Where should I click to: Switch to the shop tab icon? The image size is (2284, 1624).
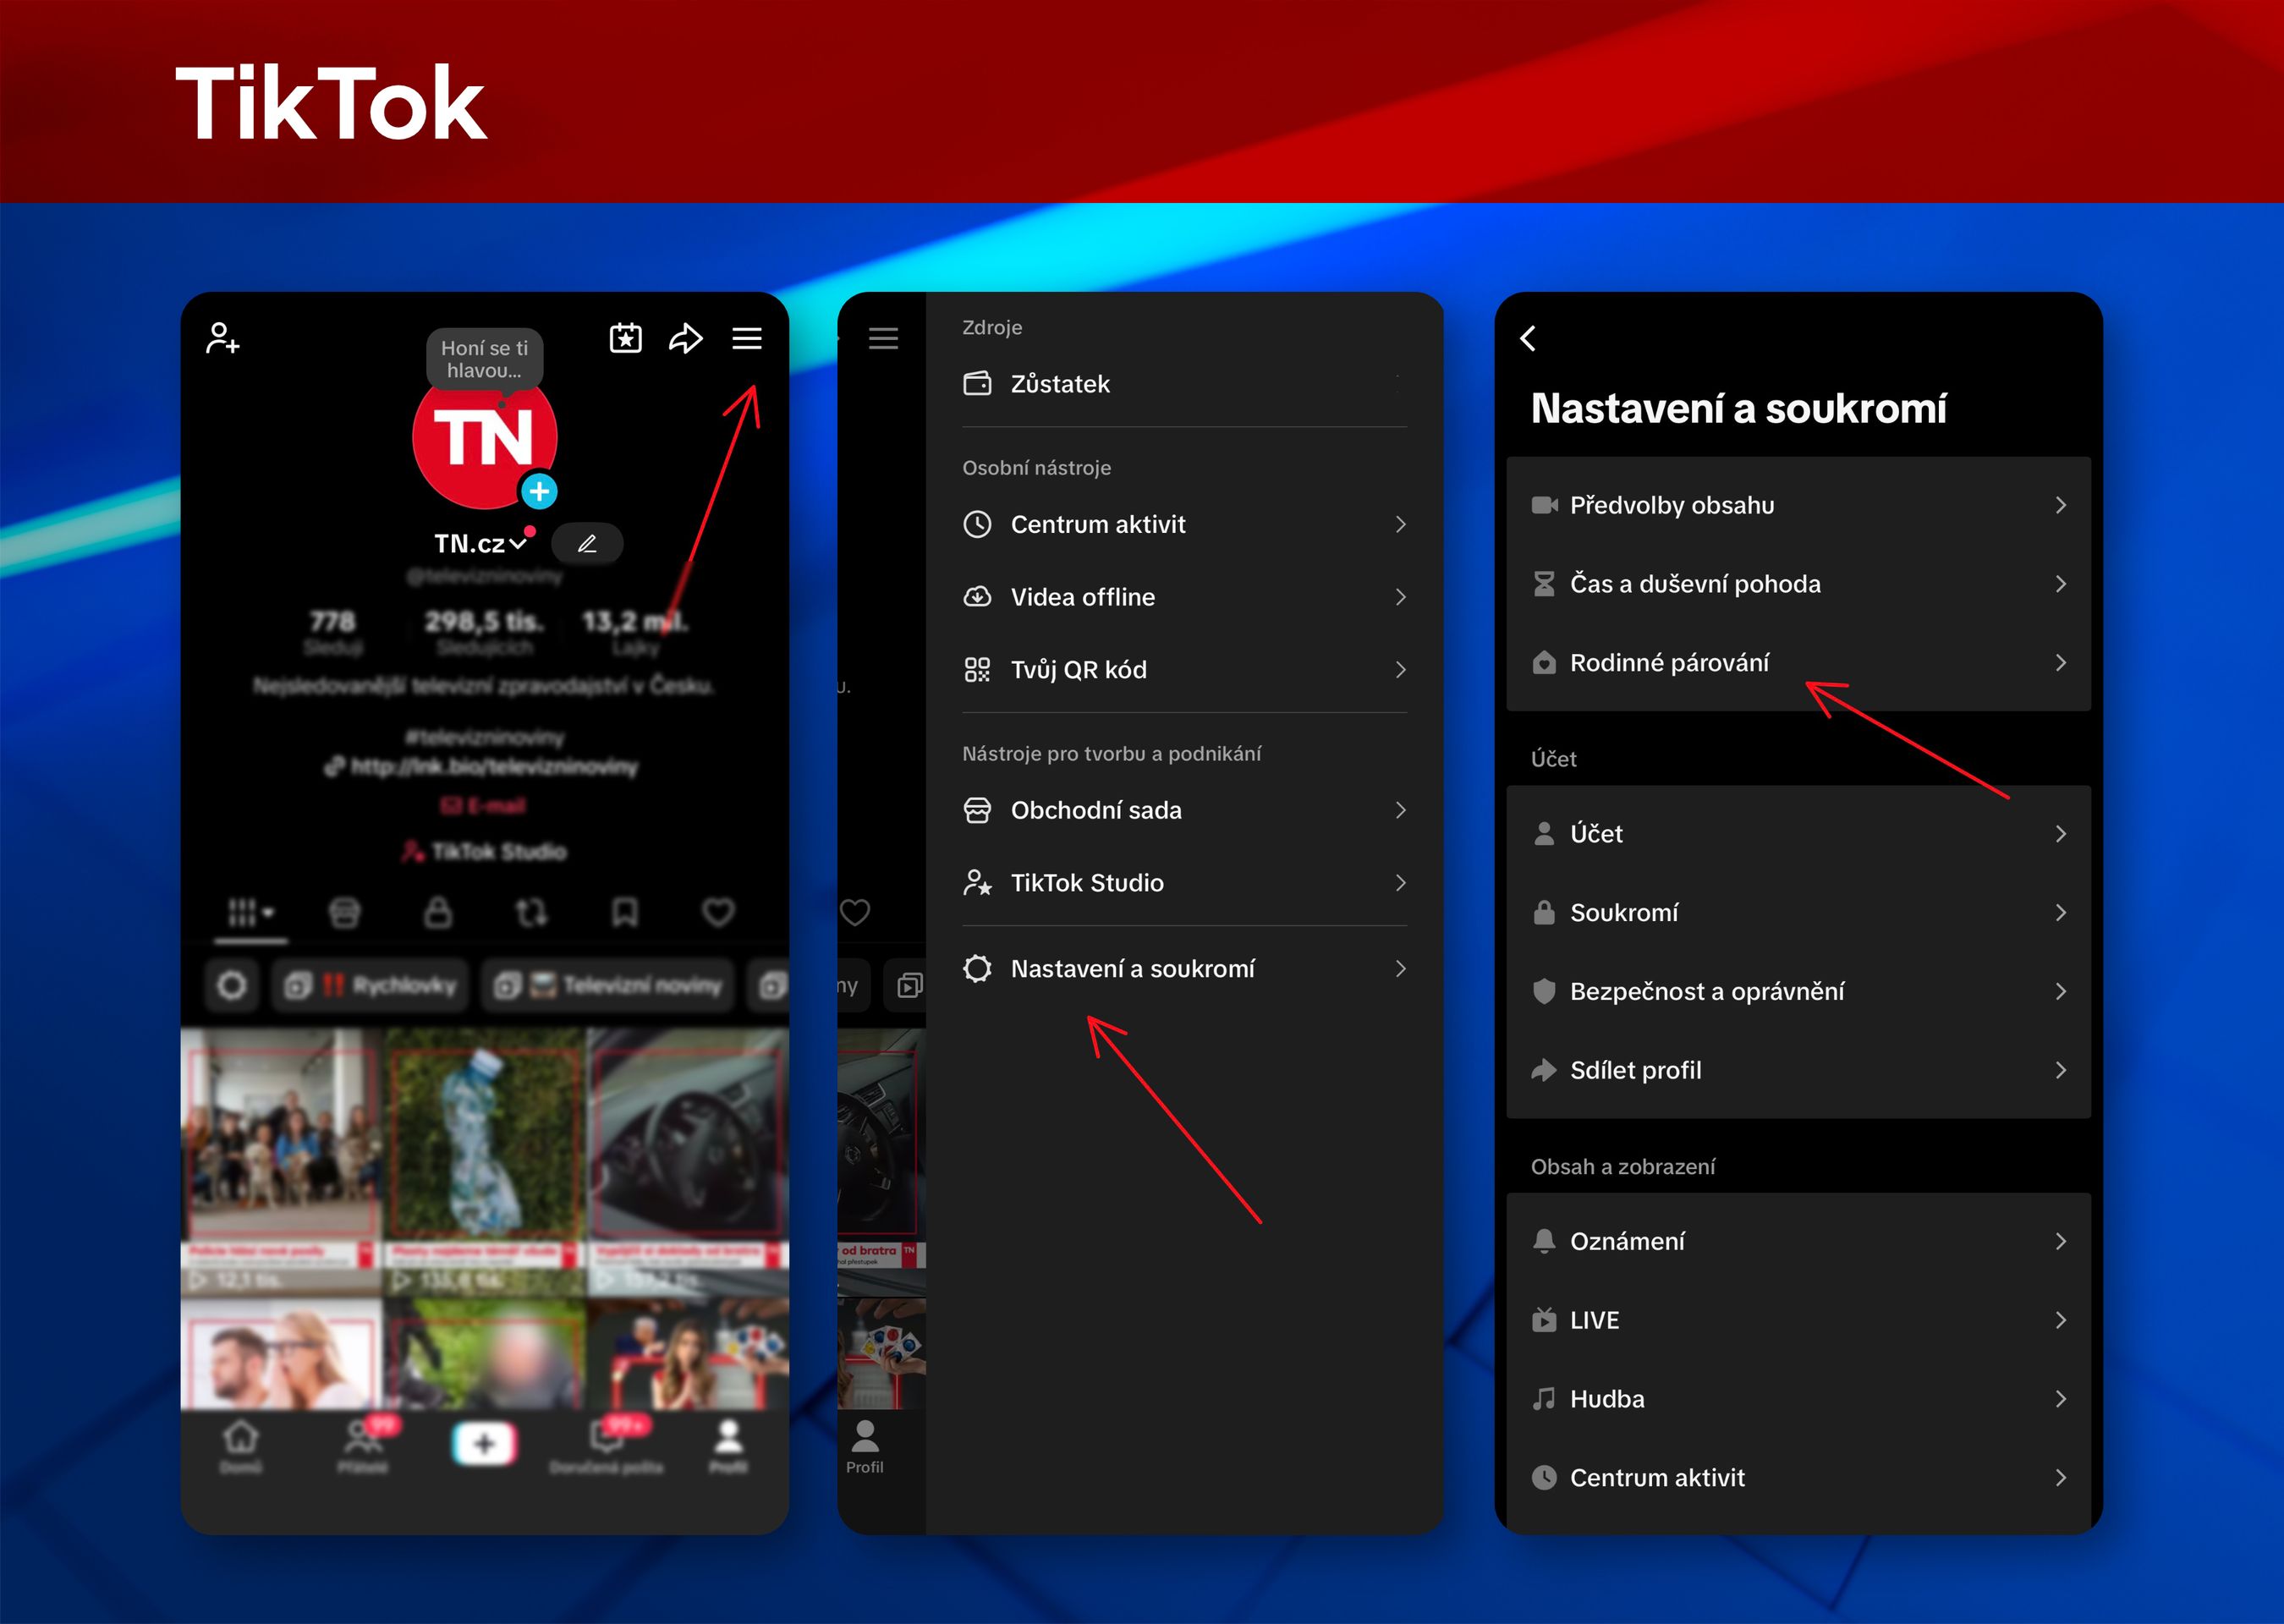point(344,912)
